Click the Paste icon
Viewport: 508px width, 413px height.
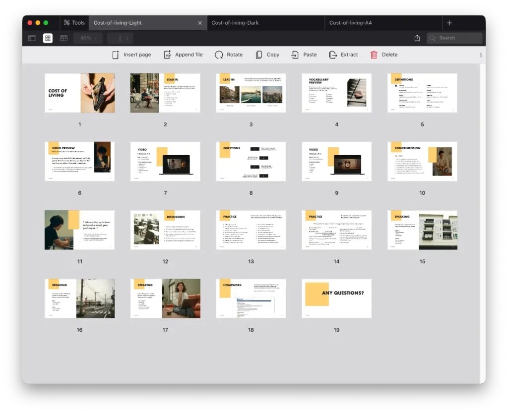[295, 55]
